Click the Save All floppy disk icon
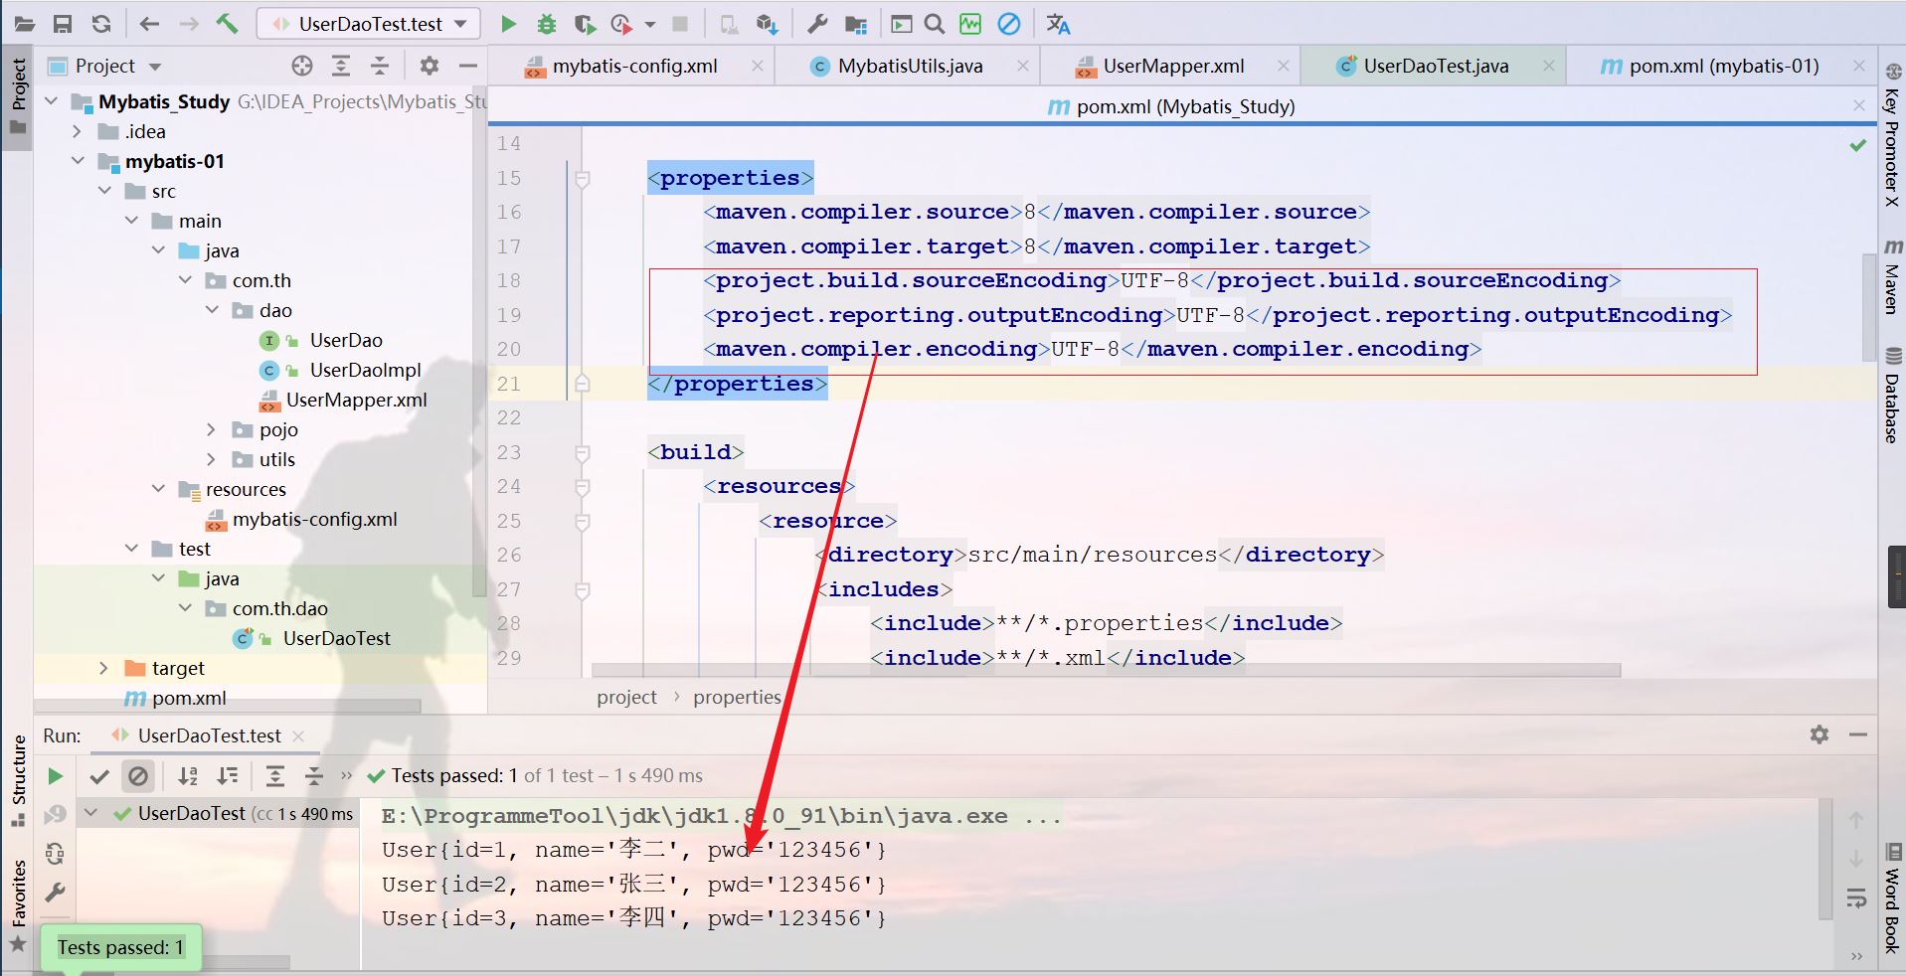Viewport: 1906px width, 976px height. point(62,24)
